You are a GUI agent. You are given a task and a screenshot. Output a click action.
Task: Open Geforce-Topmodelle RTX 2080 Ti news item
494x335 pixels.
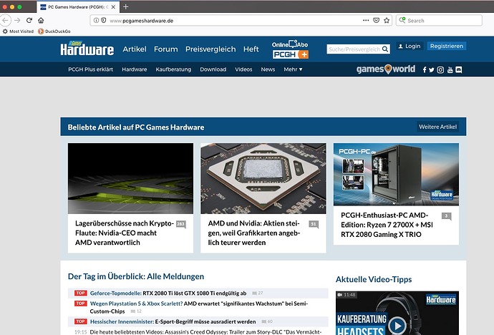[168, 293]
